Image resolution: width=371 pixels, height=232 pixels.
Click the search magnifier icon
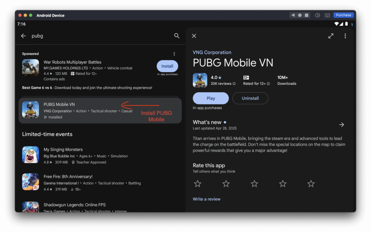click(176, 36)
